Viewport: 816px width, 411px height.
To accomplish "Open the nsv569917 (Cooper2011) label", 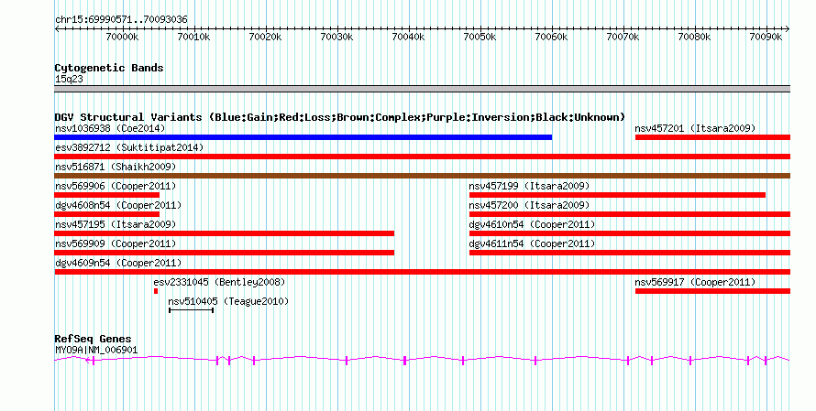I will (x=695, y=282).
